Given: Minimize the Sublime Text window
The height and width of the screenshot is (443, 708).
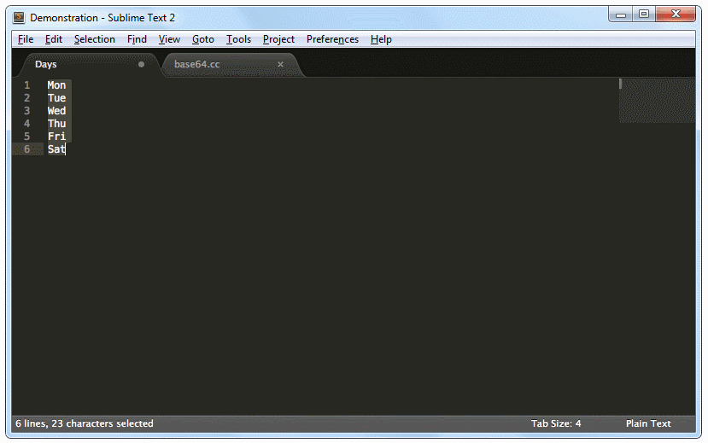Looking at the screenshot, I should click(621, 15).
